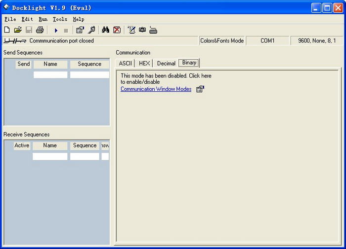Image resolution: width=346 pixels, height=249 pixels.
Task: Click Send Sequences Name column header
Action: coord(50,64)
